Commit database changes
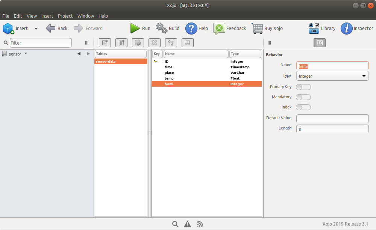 pyautogui.click(x=138, y=43)
